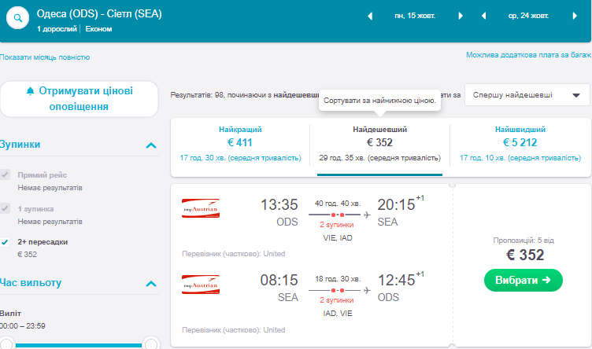592x349 pixels.
Task: Click the right handle of departure time slider
Action: click(x=151, y=343)
